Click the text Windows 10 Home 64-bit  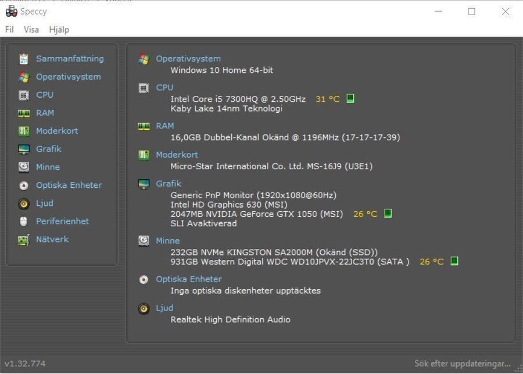click(222, 70)
